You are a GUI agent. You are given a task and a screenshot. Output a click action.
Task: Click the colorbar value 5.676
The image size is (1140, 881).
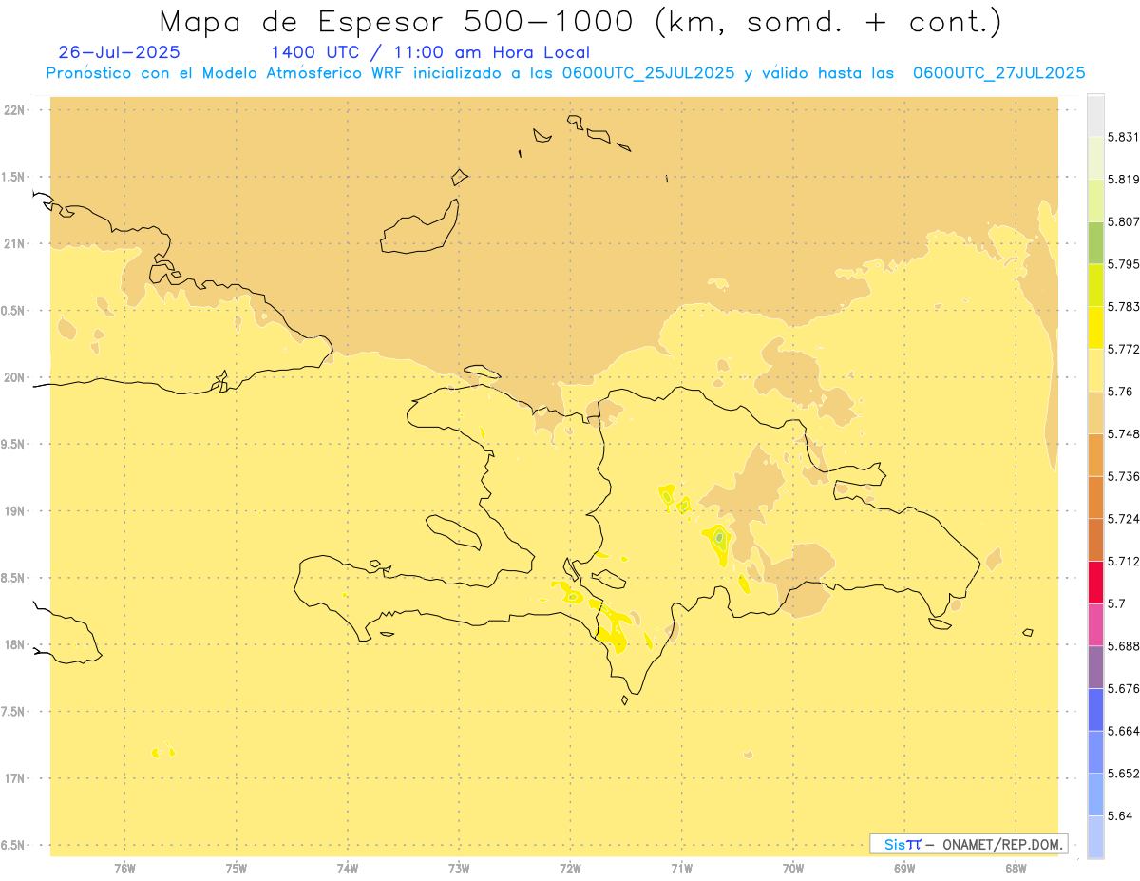[1124, 688]
